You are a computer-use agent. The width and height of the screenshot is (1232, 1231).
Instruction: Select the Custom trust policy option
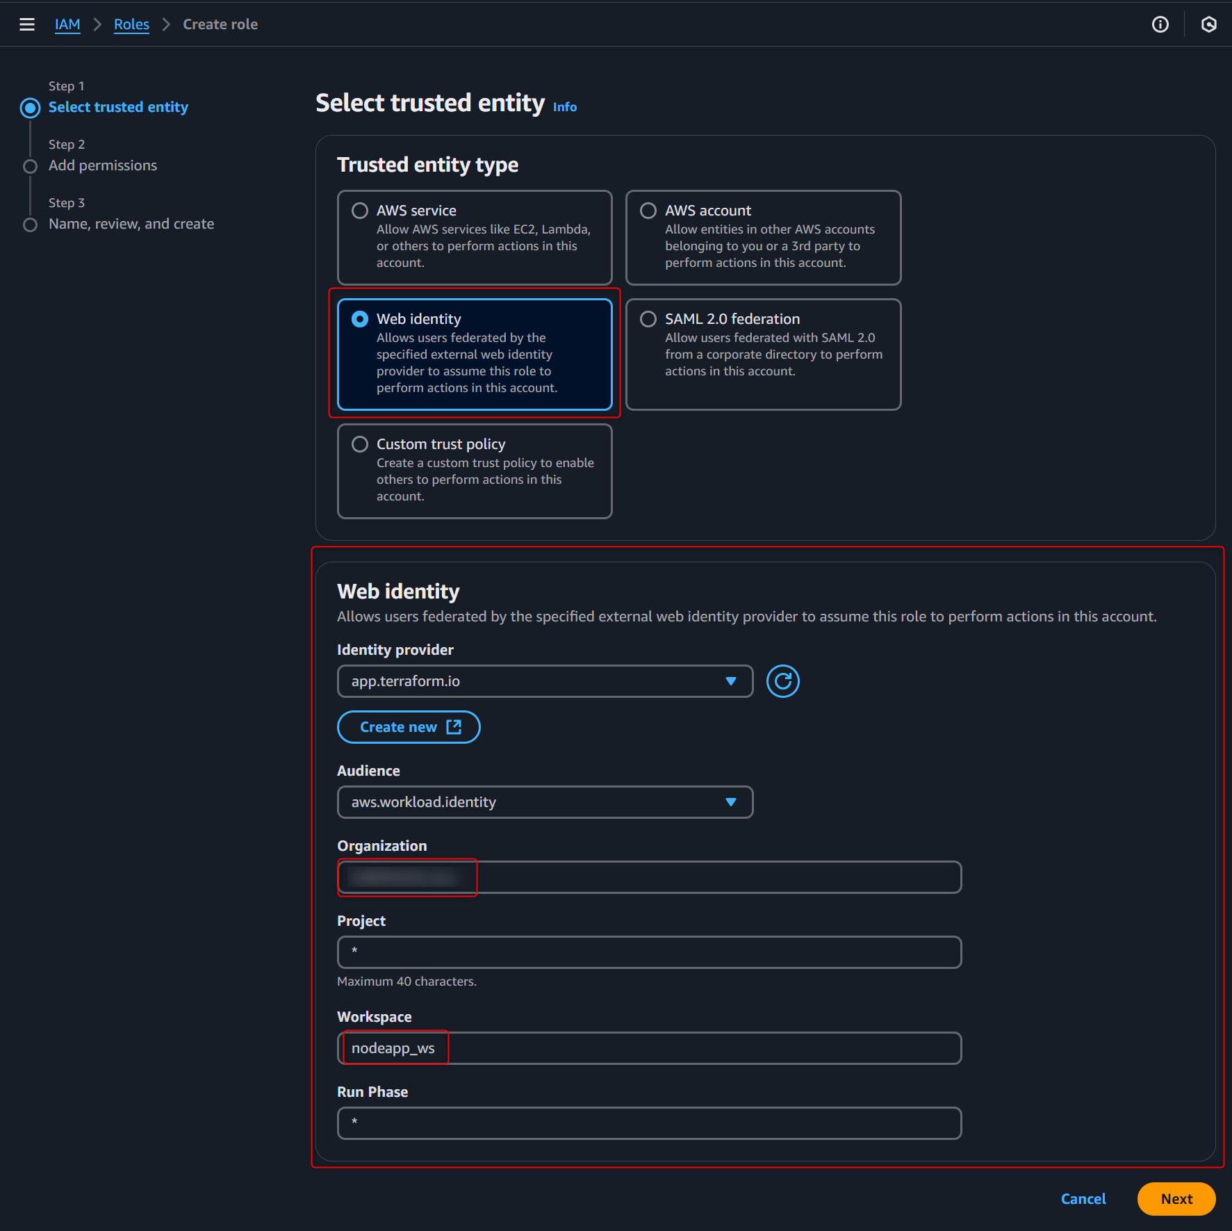point(360,444)
